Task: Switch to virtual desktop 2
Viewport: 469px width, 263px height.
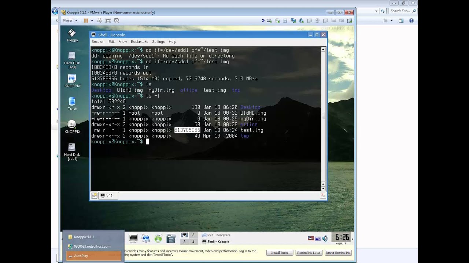Action: [193, 235]
